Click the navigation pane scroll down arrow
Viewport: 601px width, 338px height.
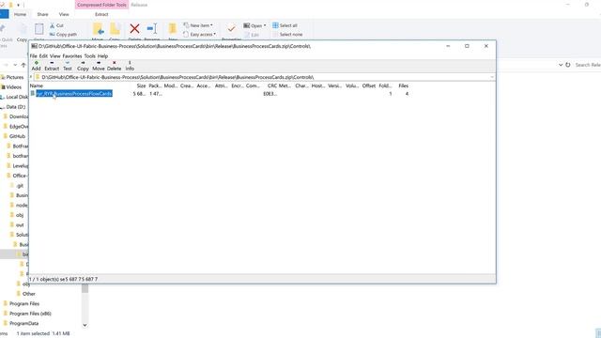(x=85, y=325)
